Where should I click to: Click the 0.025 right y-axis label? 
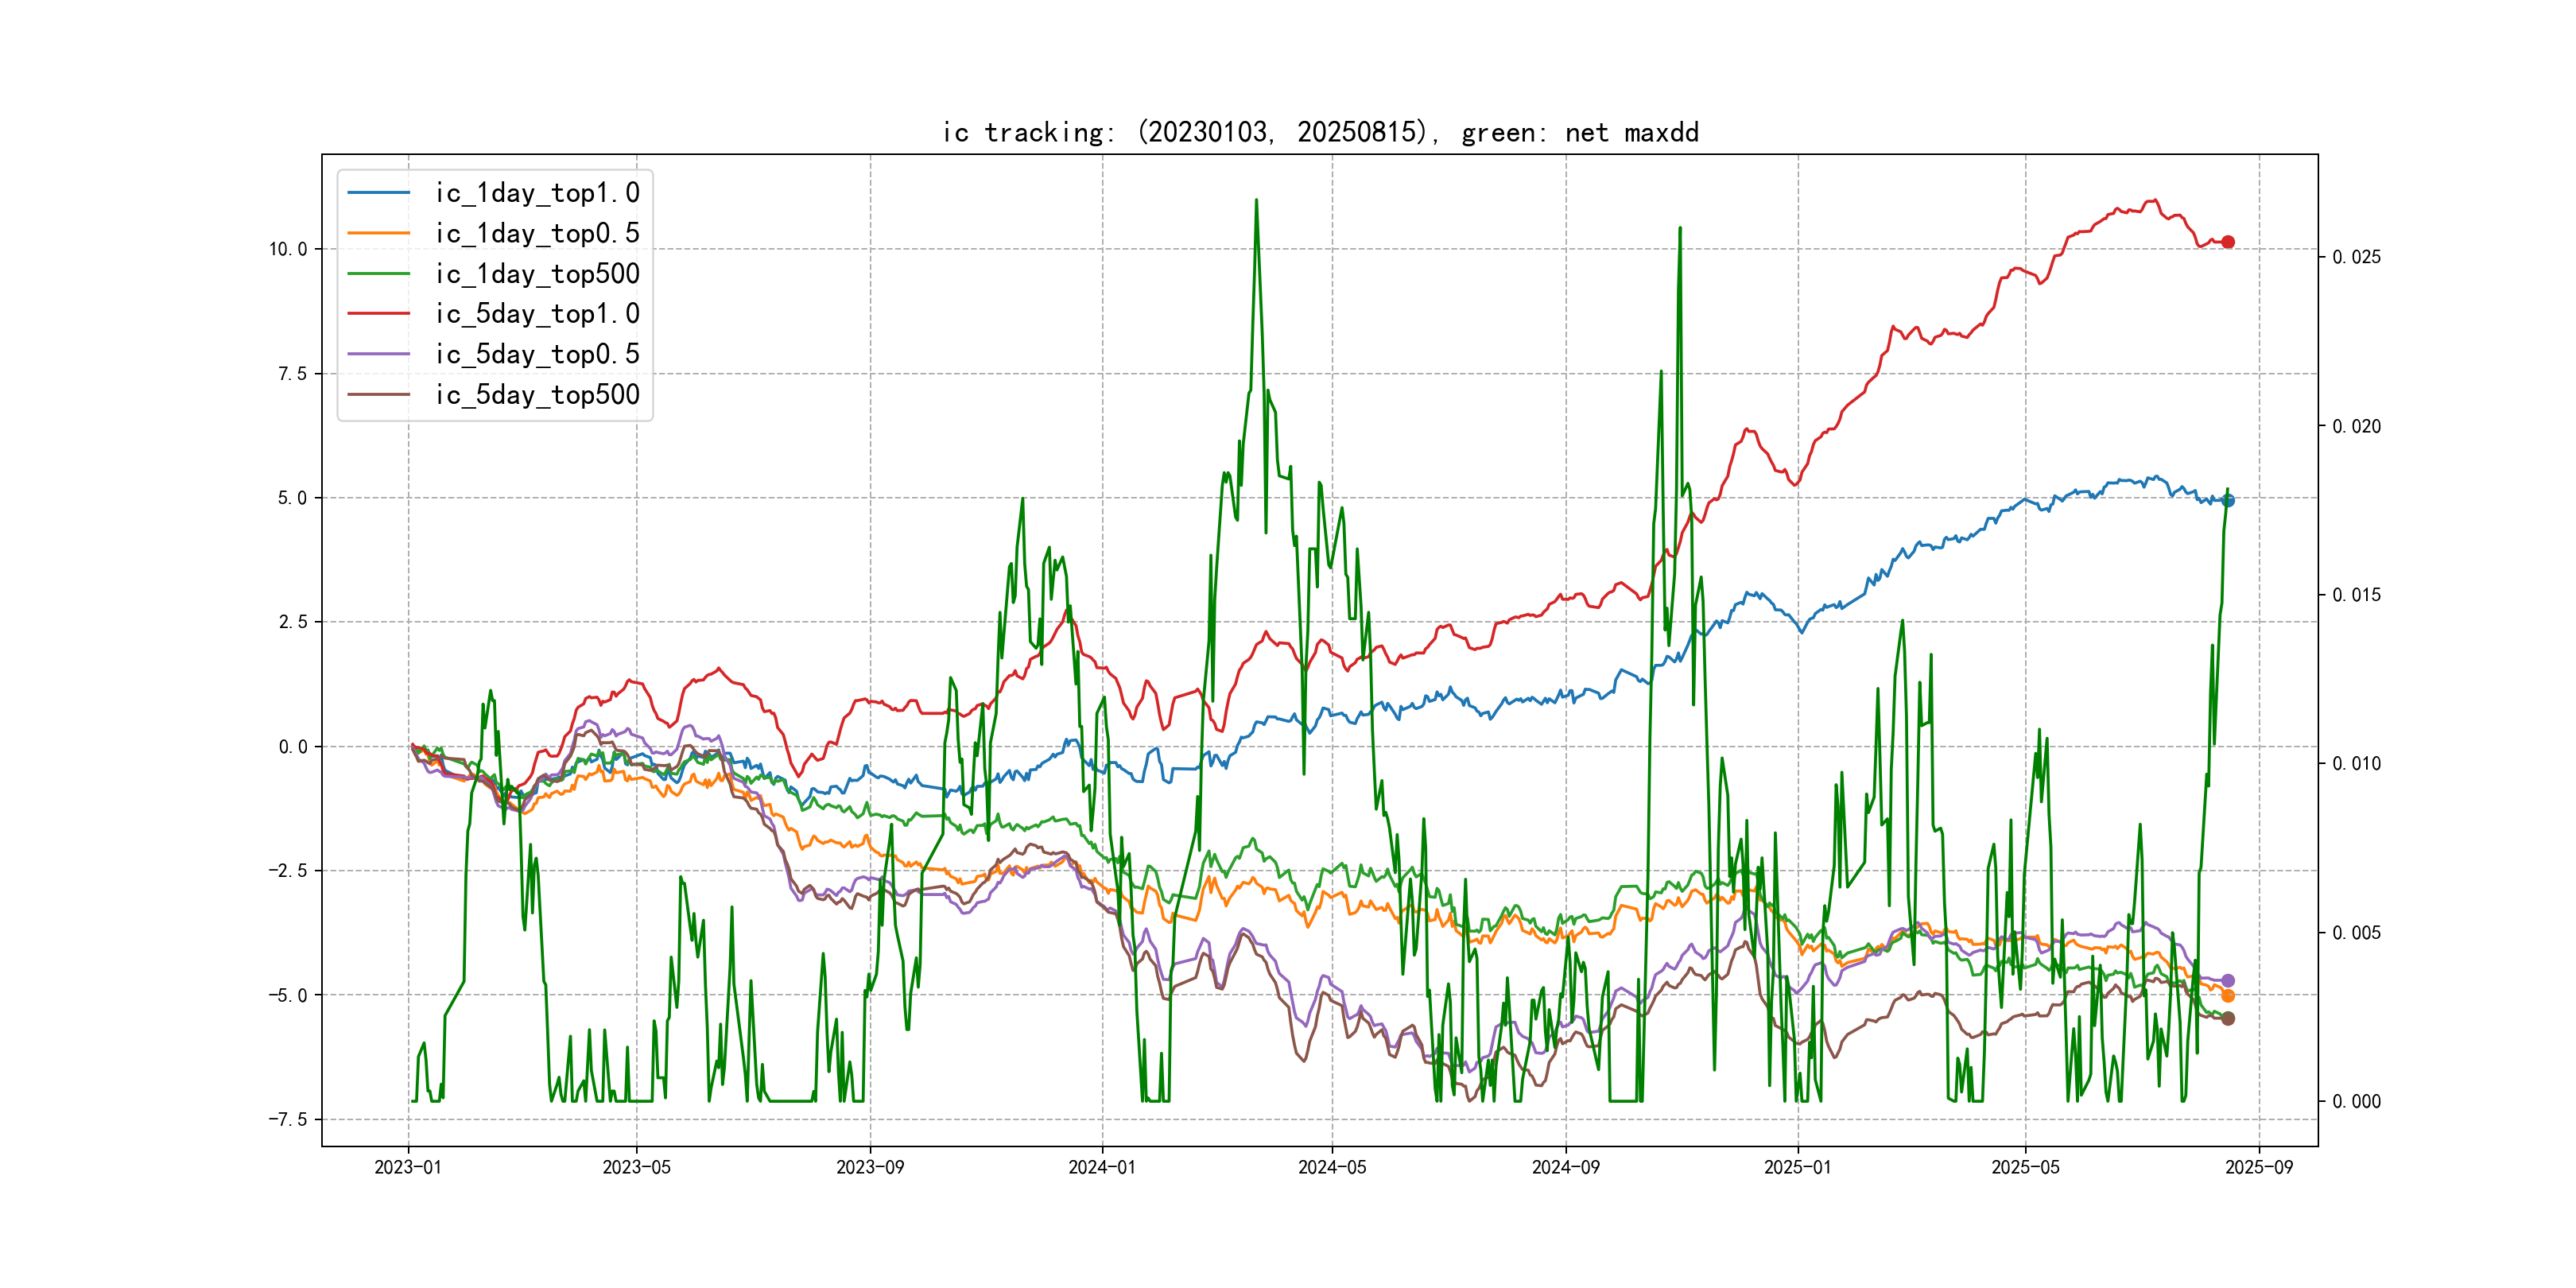[2356, 257]
